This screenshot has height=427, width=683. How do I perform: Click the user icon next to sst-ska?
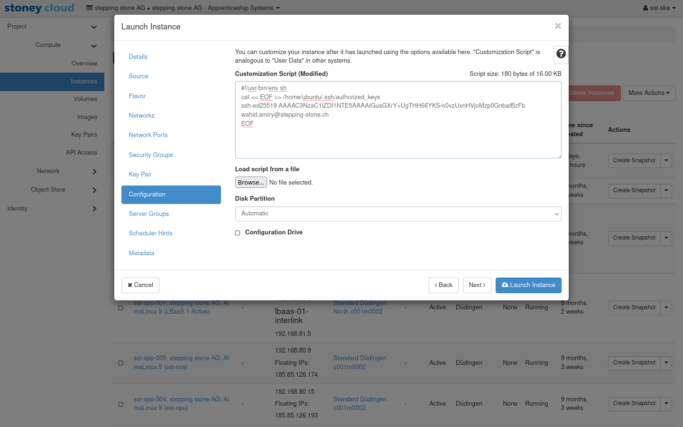pos(646,8)
